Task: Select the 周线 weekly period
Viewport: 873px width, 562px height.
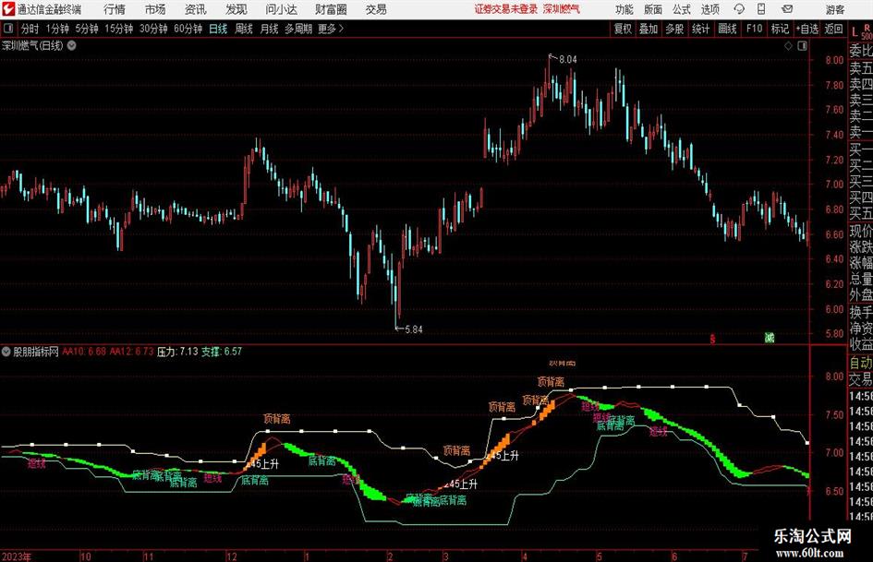Action: point(244,29)
